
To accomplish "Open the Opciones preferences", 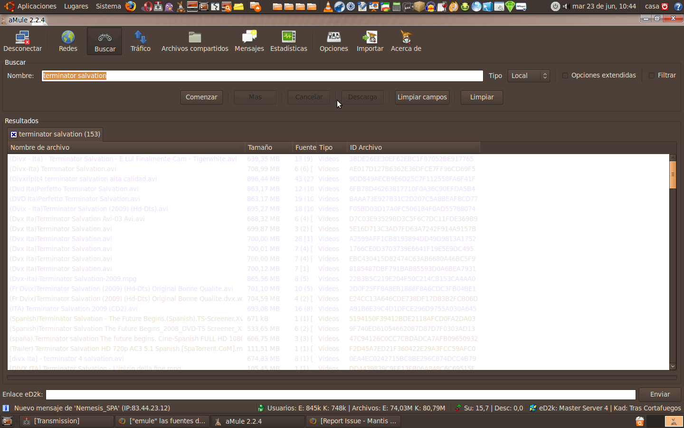I will (x=333, y=41).
